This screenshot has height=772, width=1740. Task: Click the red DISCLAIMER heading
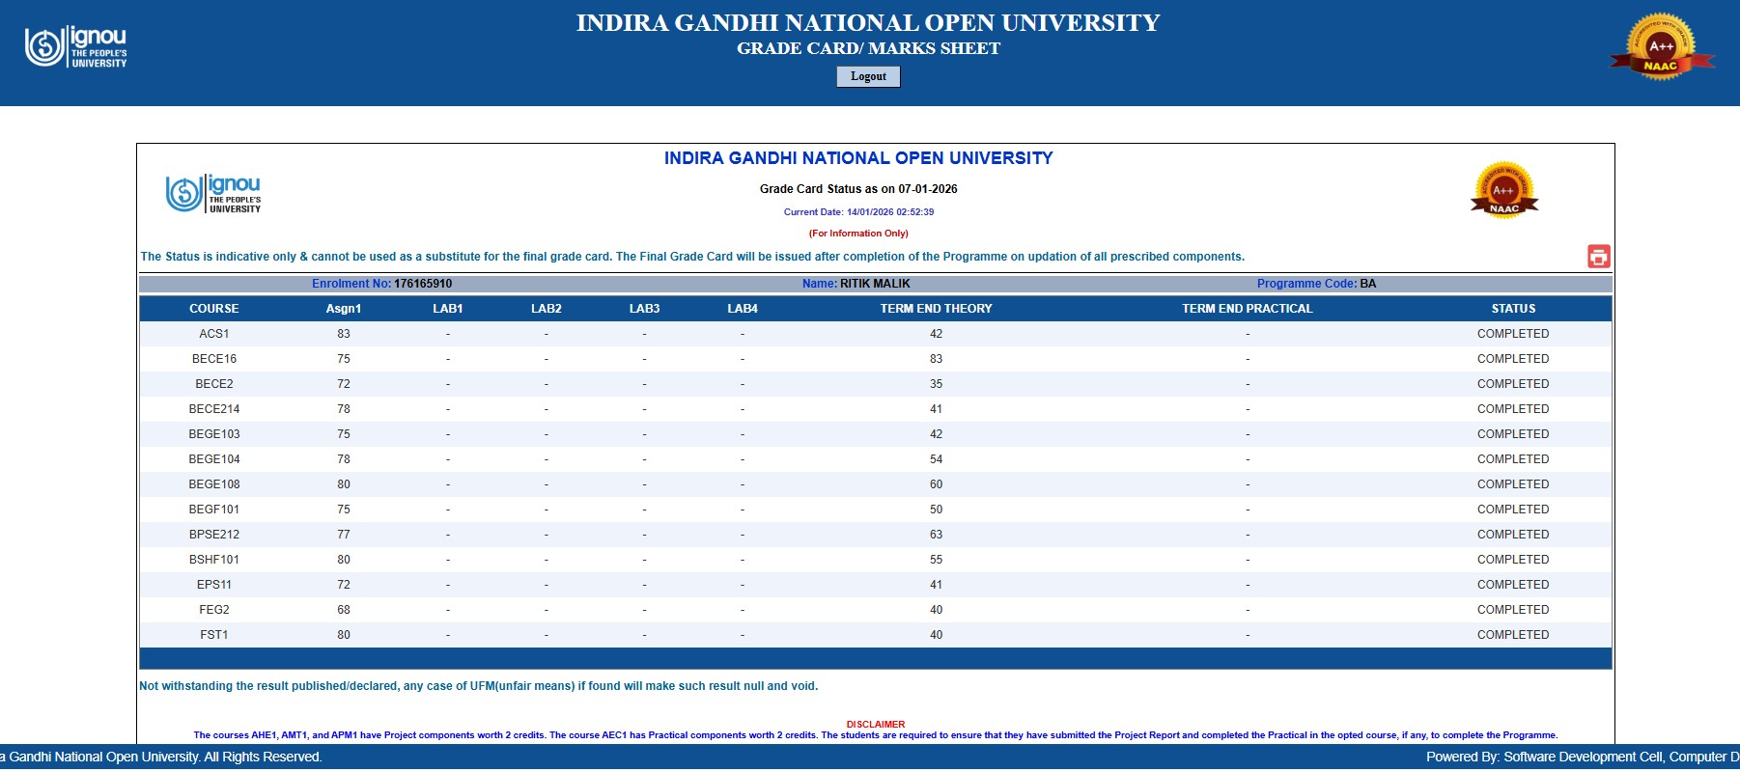click(876, 725)
